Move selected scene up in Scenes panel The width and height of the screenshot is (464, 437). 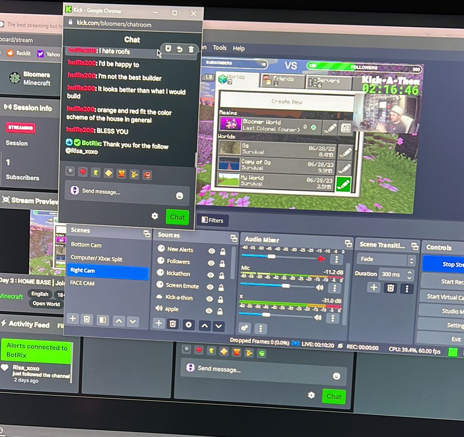click(119, 320)
